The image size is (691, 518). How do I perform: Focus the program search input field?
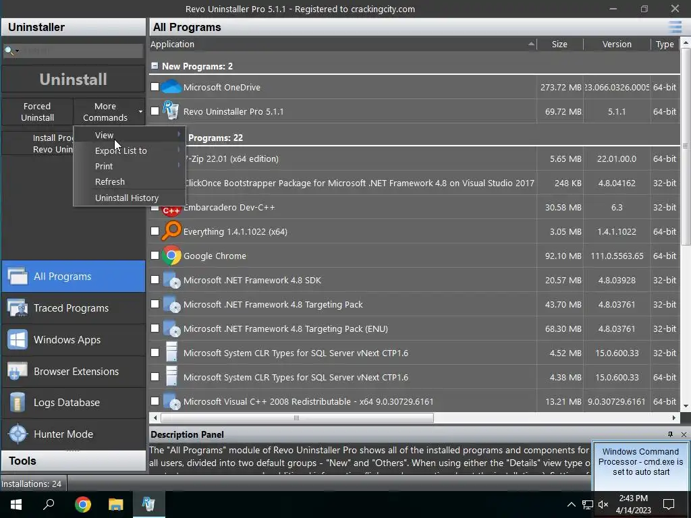coord(82,51)
